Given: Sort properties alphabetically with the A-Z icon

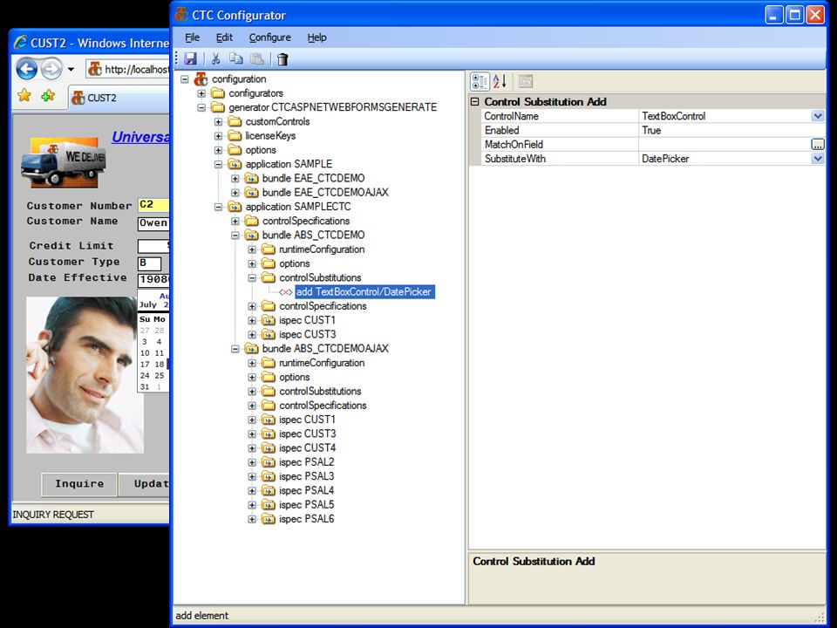Looking at the screenshot, I should click(500, 81).
